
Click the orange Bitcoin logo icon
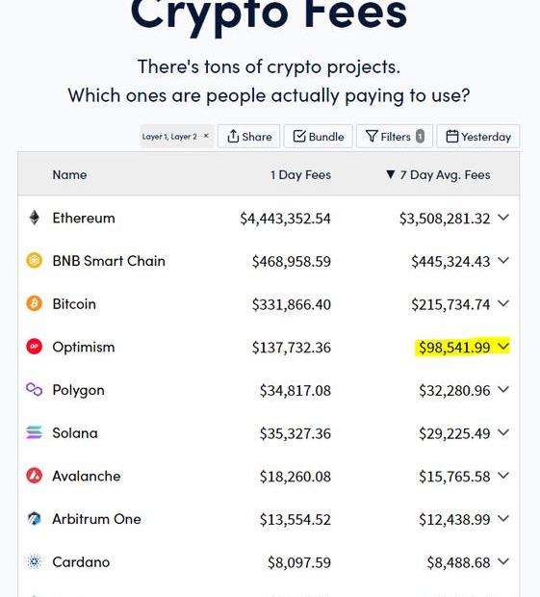35,304
